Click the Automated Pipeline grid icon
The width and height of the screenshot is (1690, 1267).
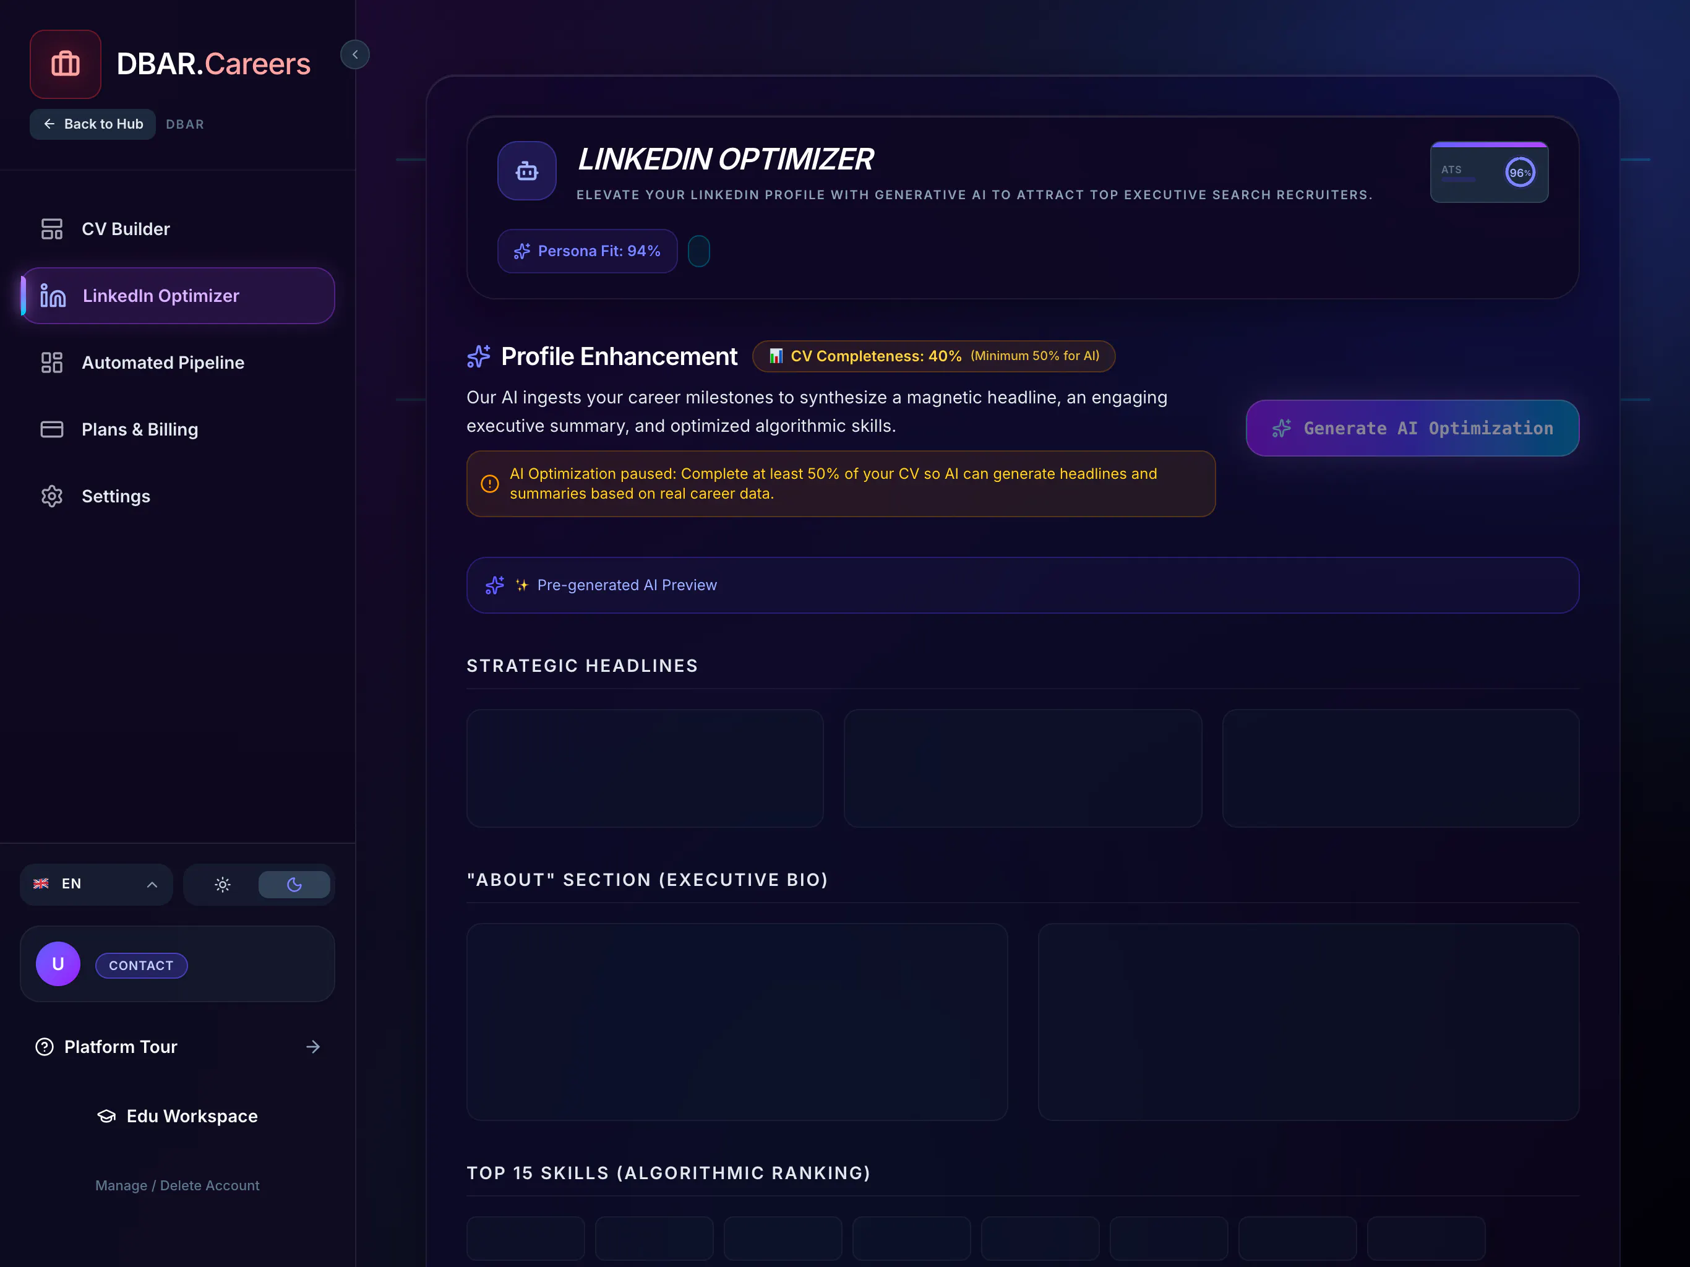(x=52, y=362)
